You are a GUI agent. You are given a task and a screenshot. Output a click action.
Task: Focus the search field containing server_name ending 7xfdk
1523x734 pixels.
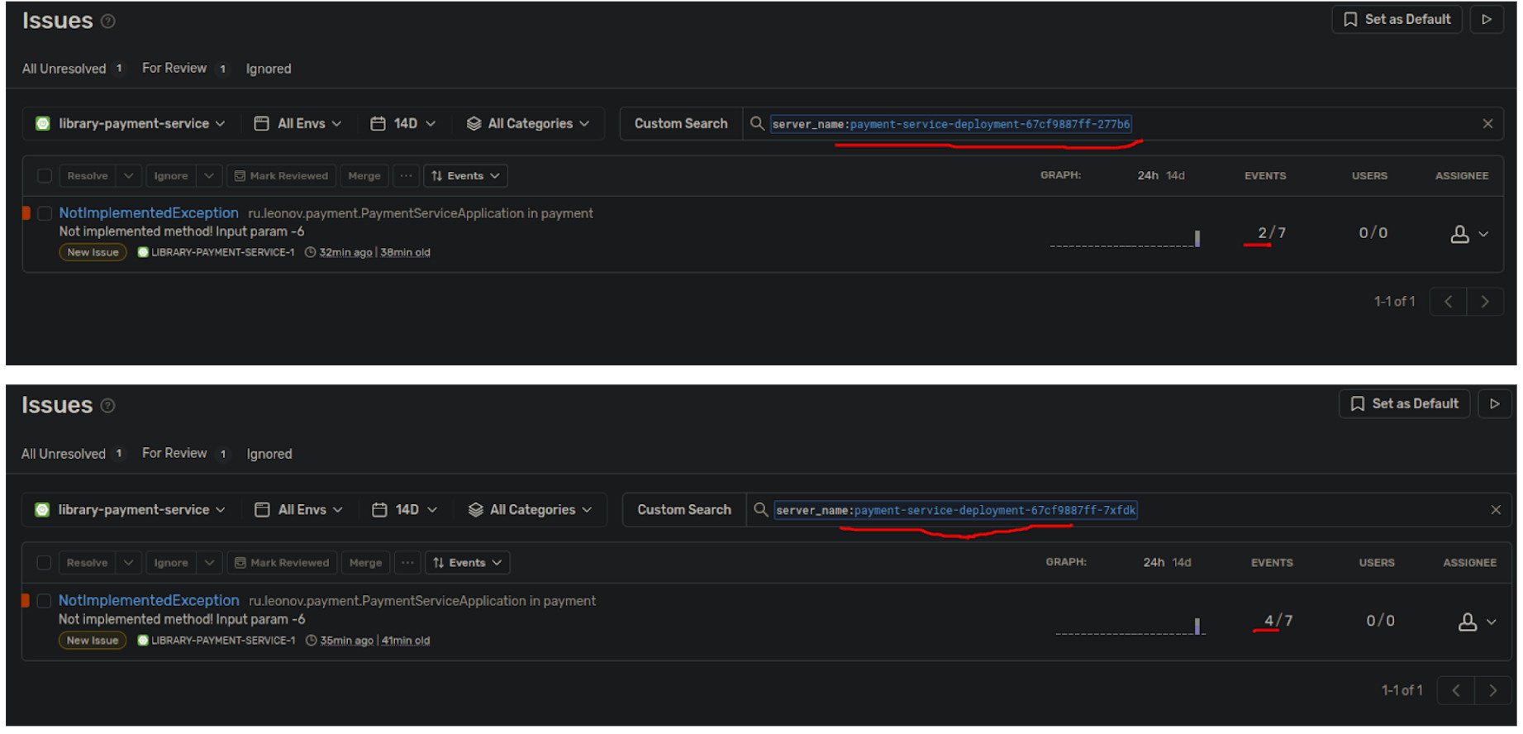pyautogui.click(x=1128, y=510)
